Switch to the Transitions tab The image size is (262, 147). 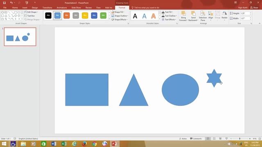pos(47,7)
